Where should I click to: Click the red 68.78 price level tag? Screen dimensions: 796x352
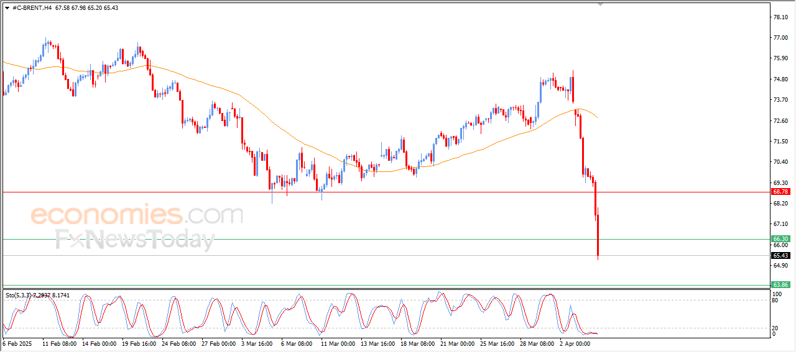point(780,192)
